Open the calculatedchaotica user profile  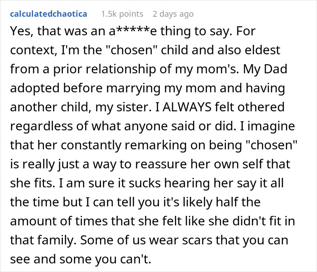[48, 14]
